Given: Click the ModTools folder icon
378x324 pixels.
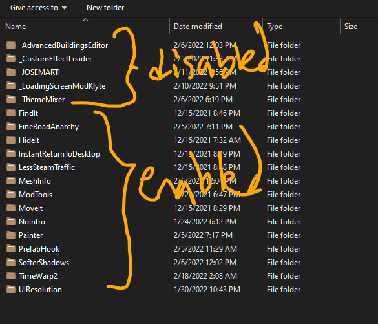Looking at the screenshot, I should tap(11, 195).
